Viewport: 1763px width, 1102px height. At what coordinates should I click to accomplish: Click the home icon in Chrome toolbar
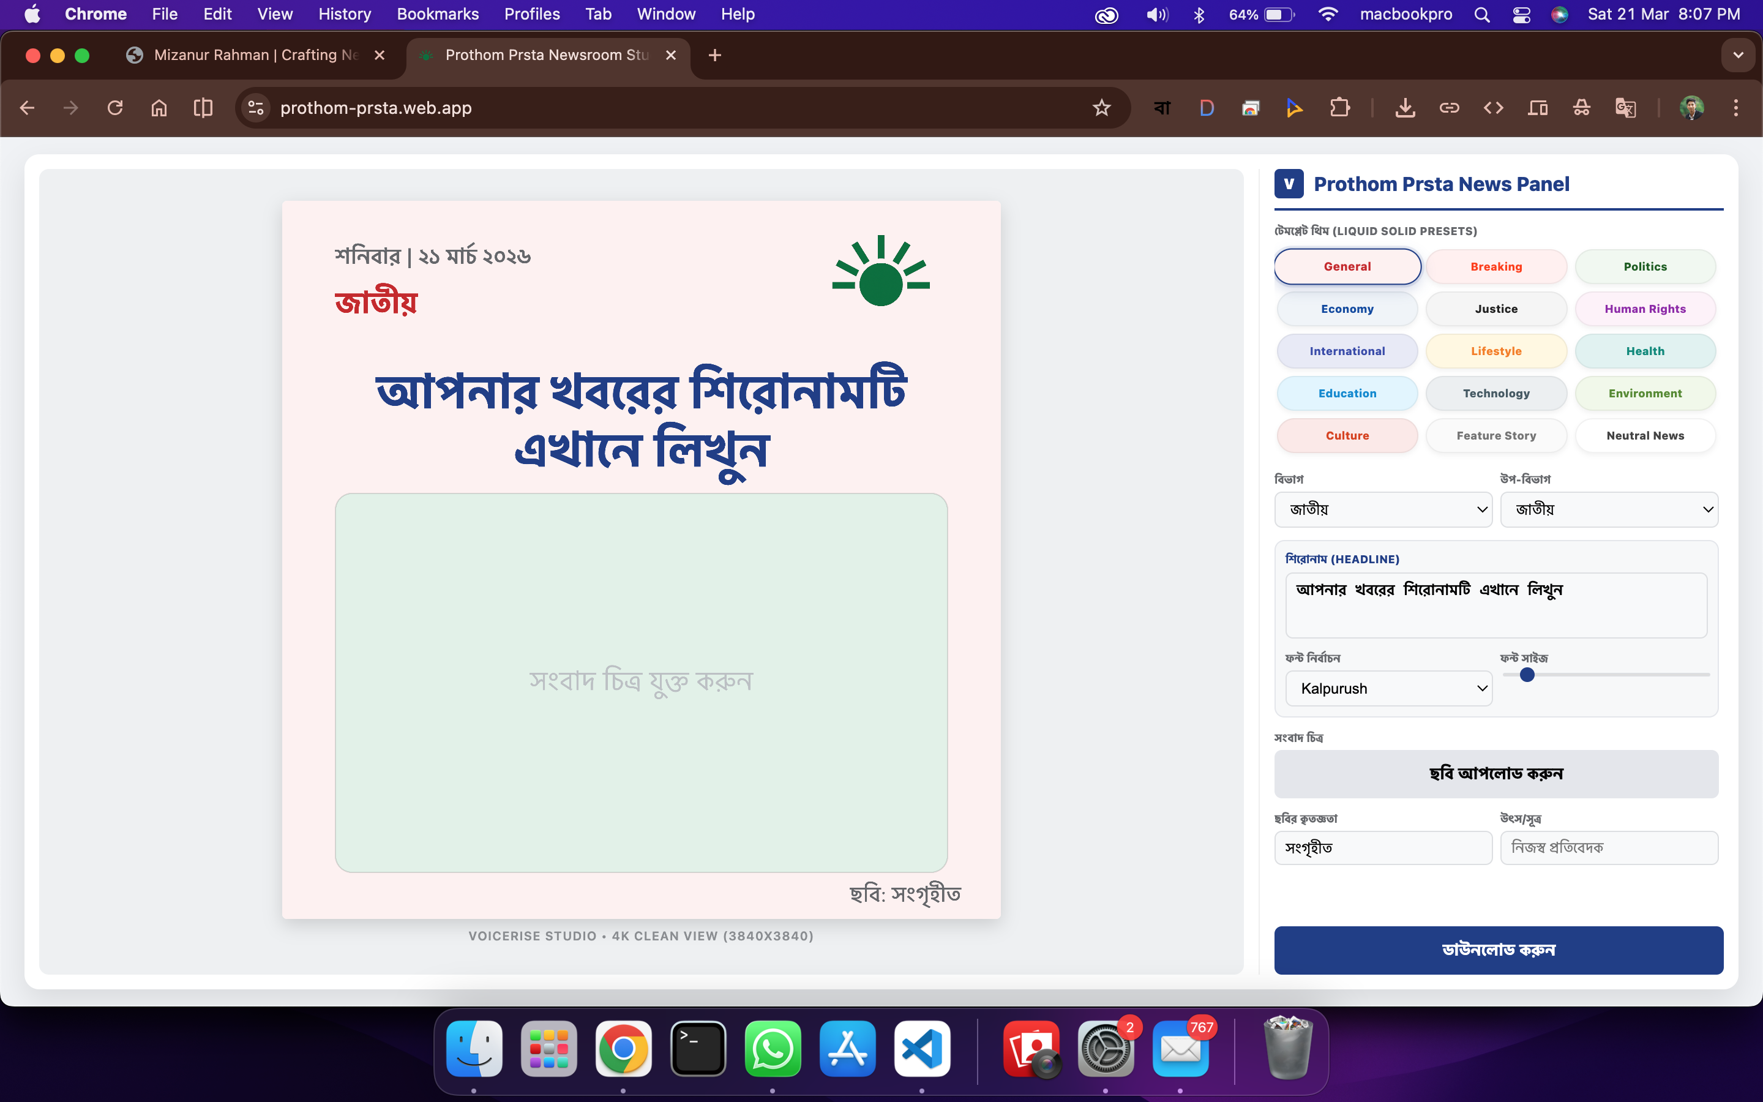pyautogui.click(x=159, y=108)
